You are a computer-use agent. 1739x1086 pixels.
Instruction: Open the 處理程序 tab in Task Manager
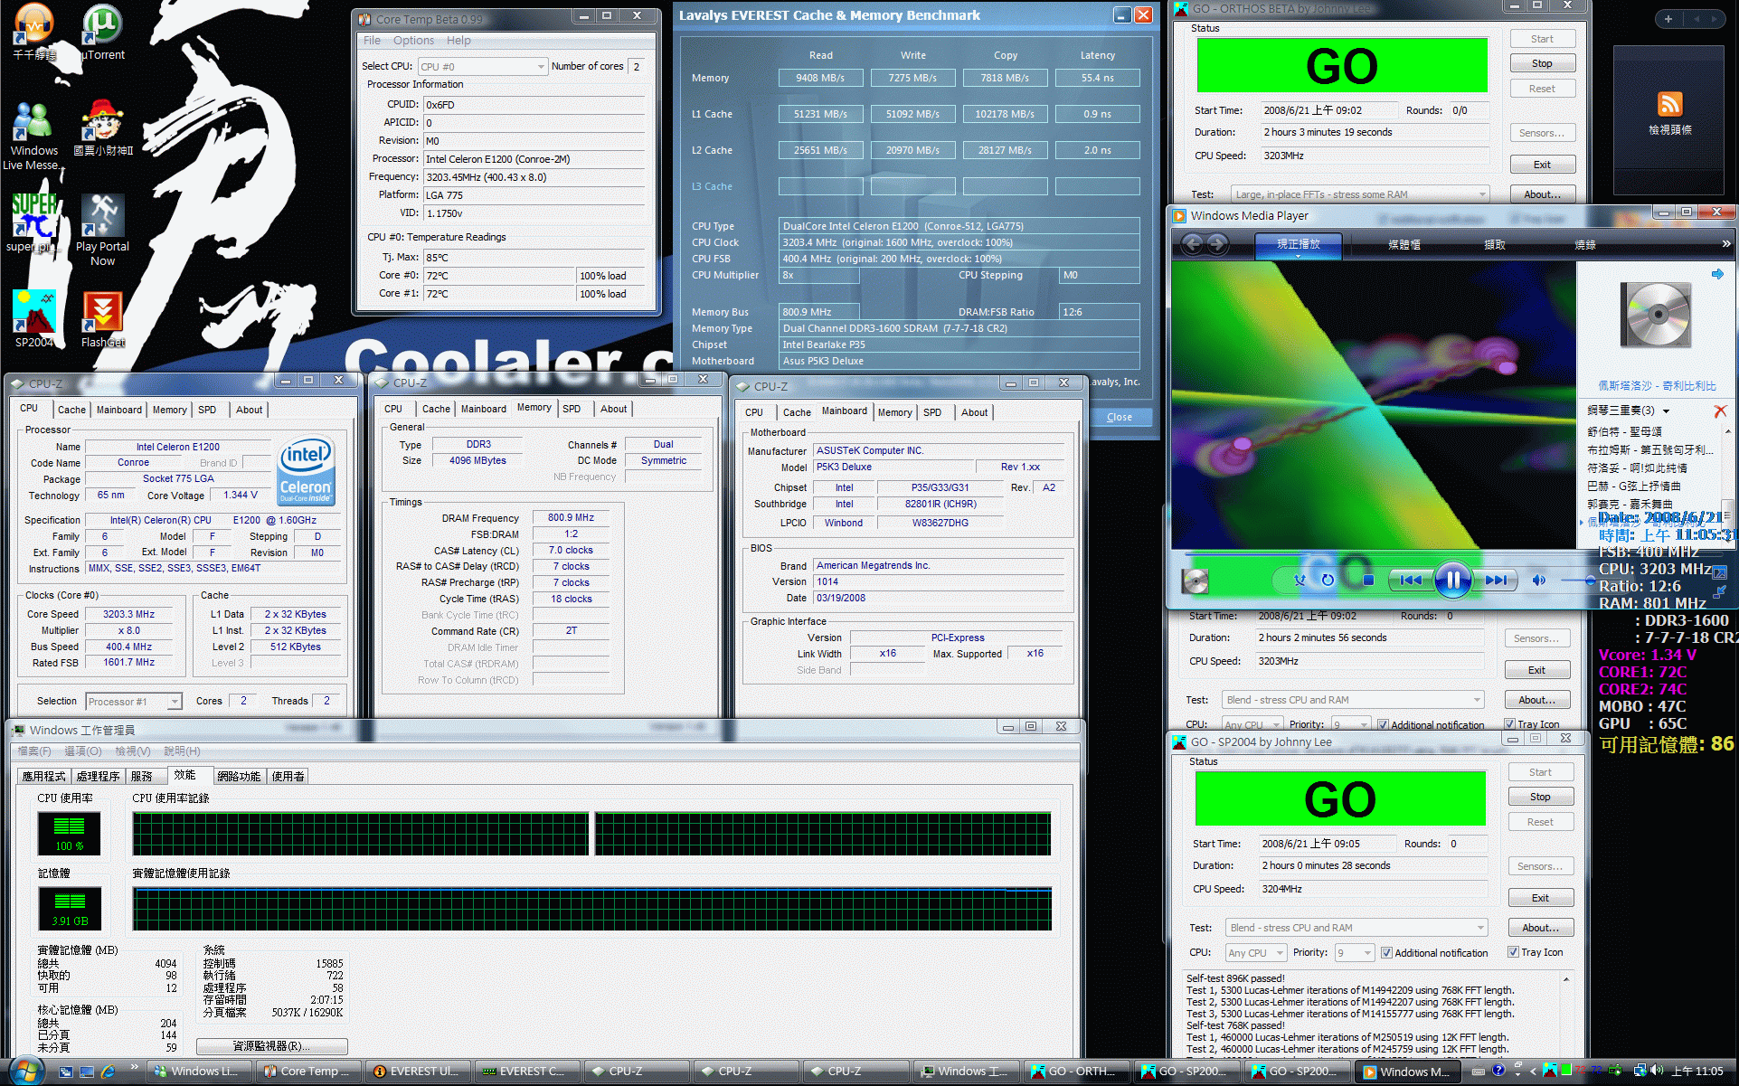[98, 776]
